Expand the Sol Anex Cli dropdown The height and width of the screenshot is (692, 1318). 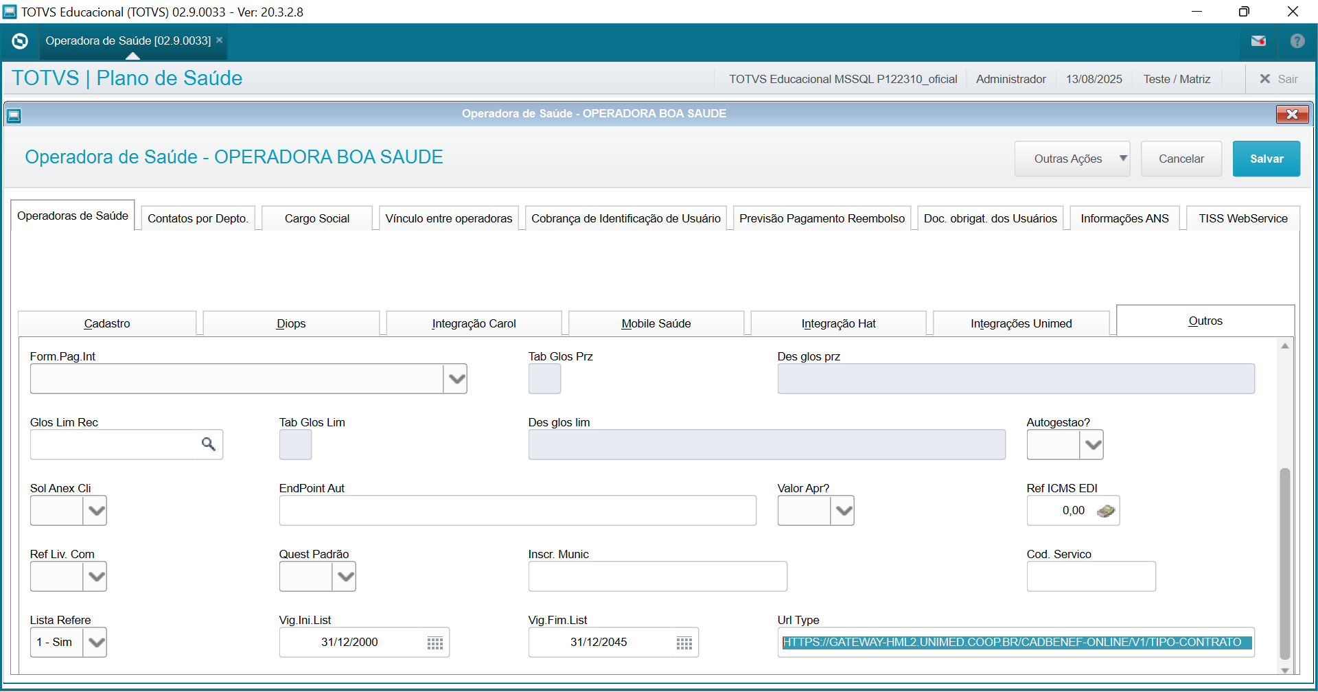(x=95, y=511)
